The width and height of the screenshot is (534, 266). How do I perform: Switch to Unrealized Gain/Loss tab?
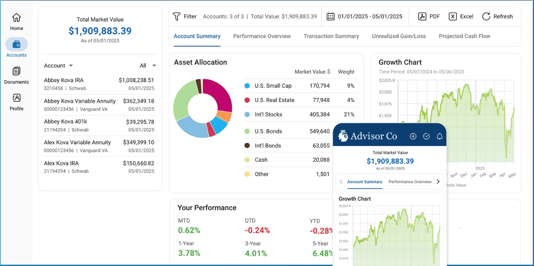click(399, 36)
